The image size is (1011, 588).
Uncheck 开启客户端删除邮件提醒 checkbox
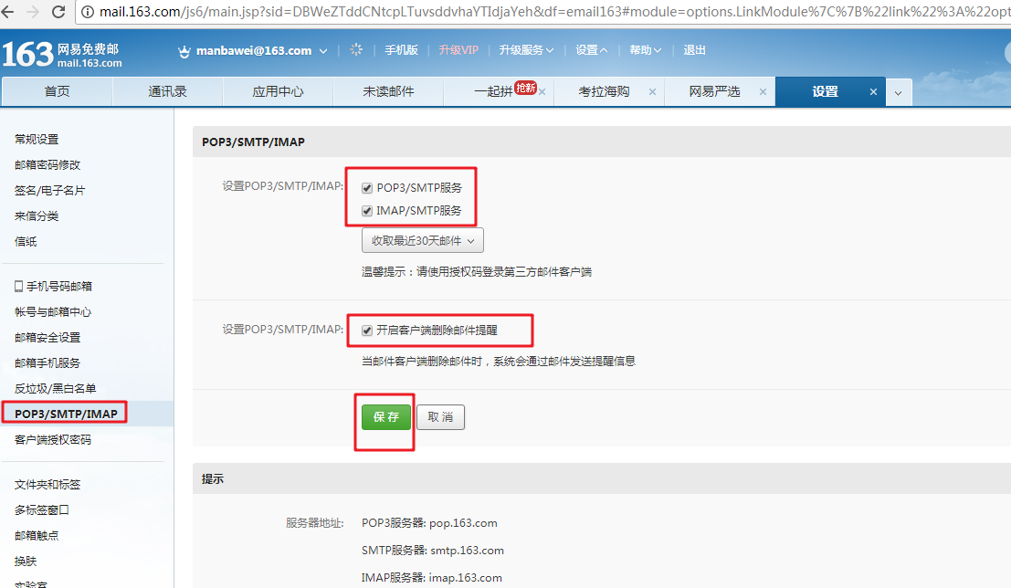point(367,330)
